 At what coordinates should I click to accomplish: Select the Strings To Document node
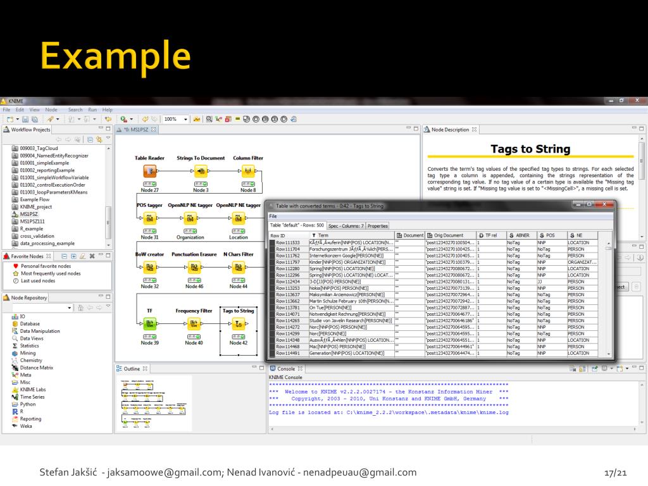pos(201,171)
